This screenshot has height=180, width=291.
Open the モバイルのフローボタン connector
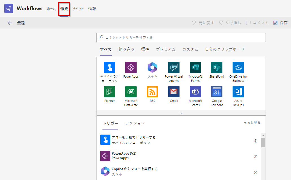109,68
